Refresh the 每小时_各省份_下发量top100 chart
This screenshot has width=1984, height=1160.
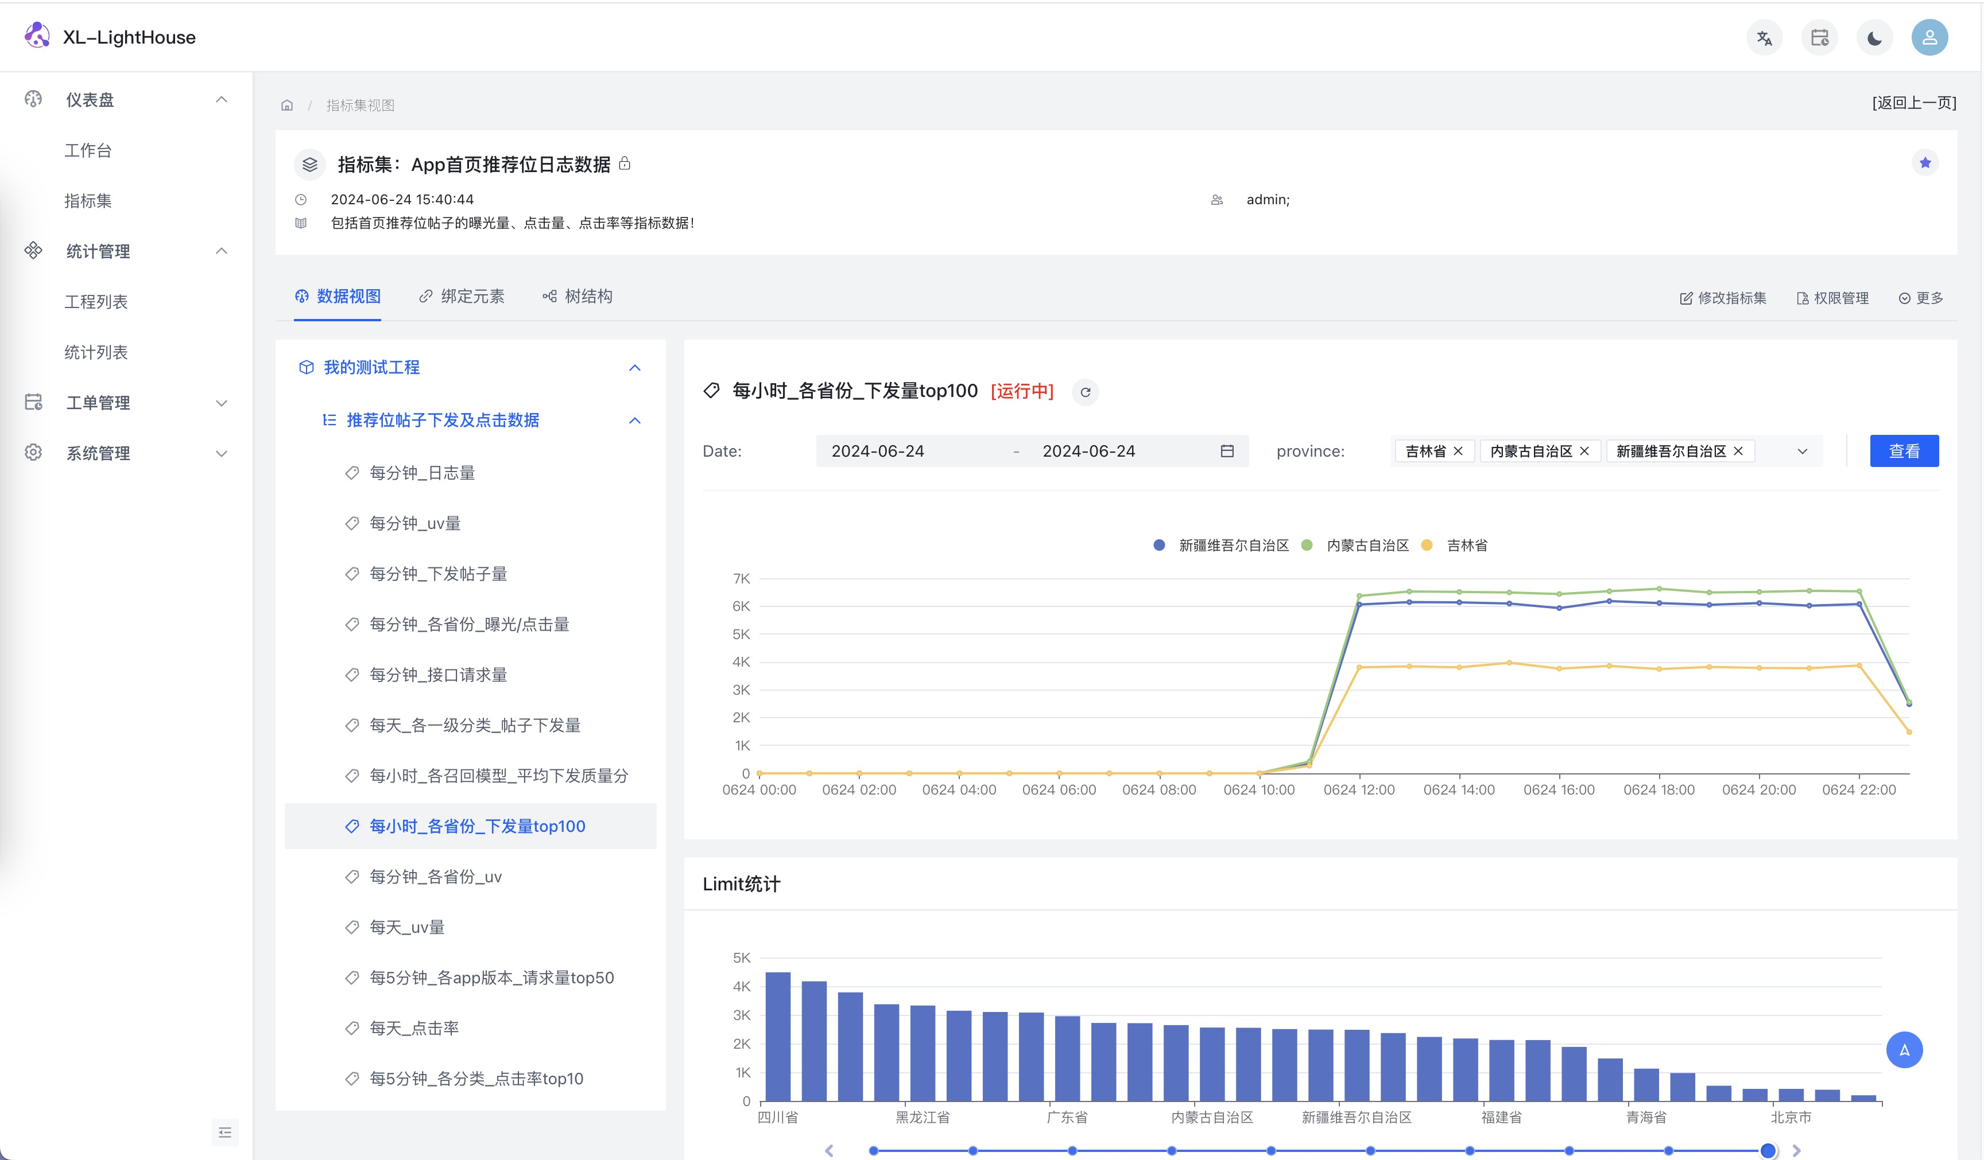(1085, 392)
